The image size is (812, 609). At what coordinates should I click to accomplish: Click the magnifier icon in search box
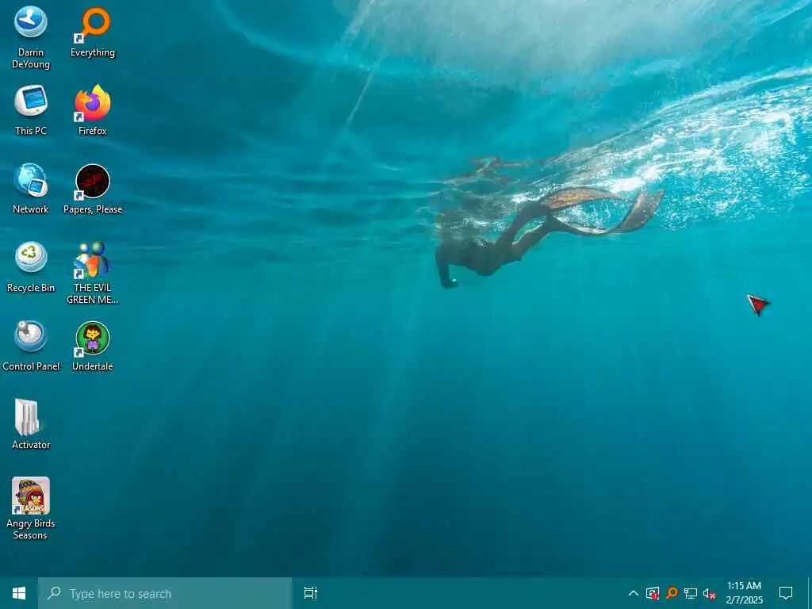click(x=54, y=593)
